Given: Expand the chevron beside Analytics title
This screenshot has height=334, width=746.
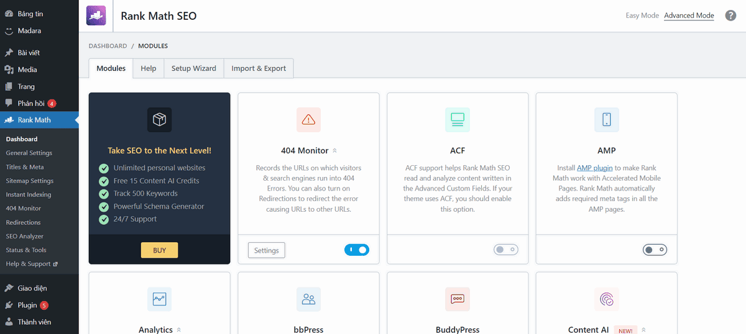Looking at the screenshot, I should pyautogui.click(x=178, y=330).
